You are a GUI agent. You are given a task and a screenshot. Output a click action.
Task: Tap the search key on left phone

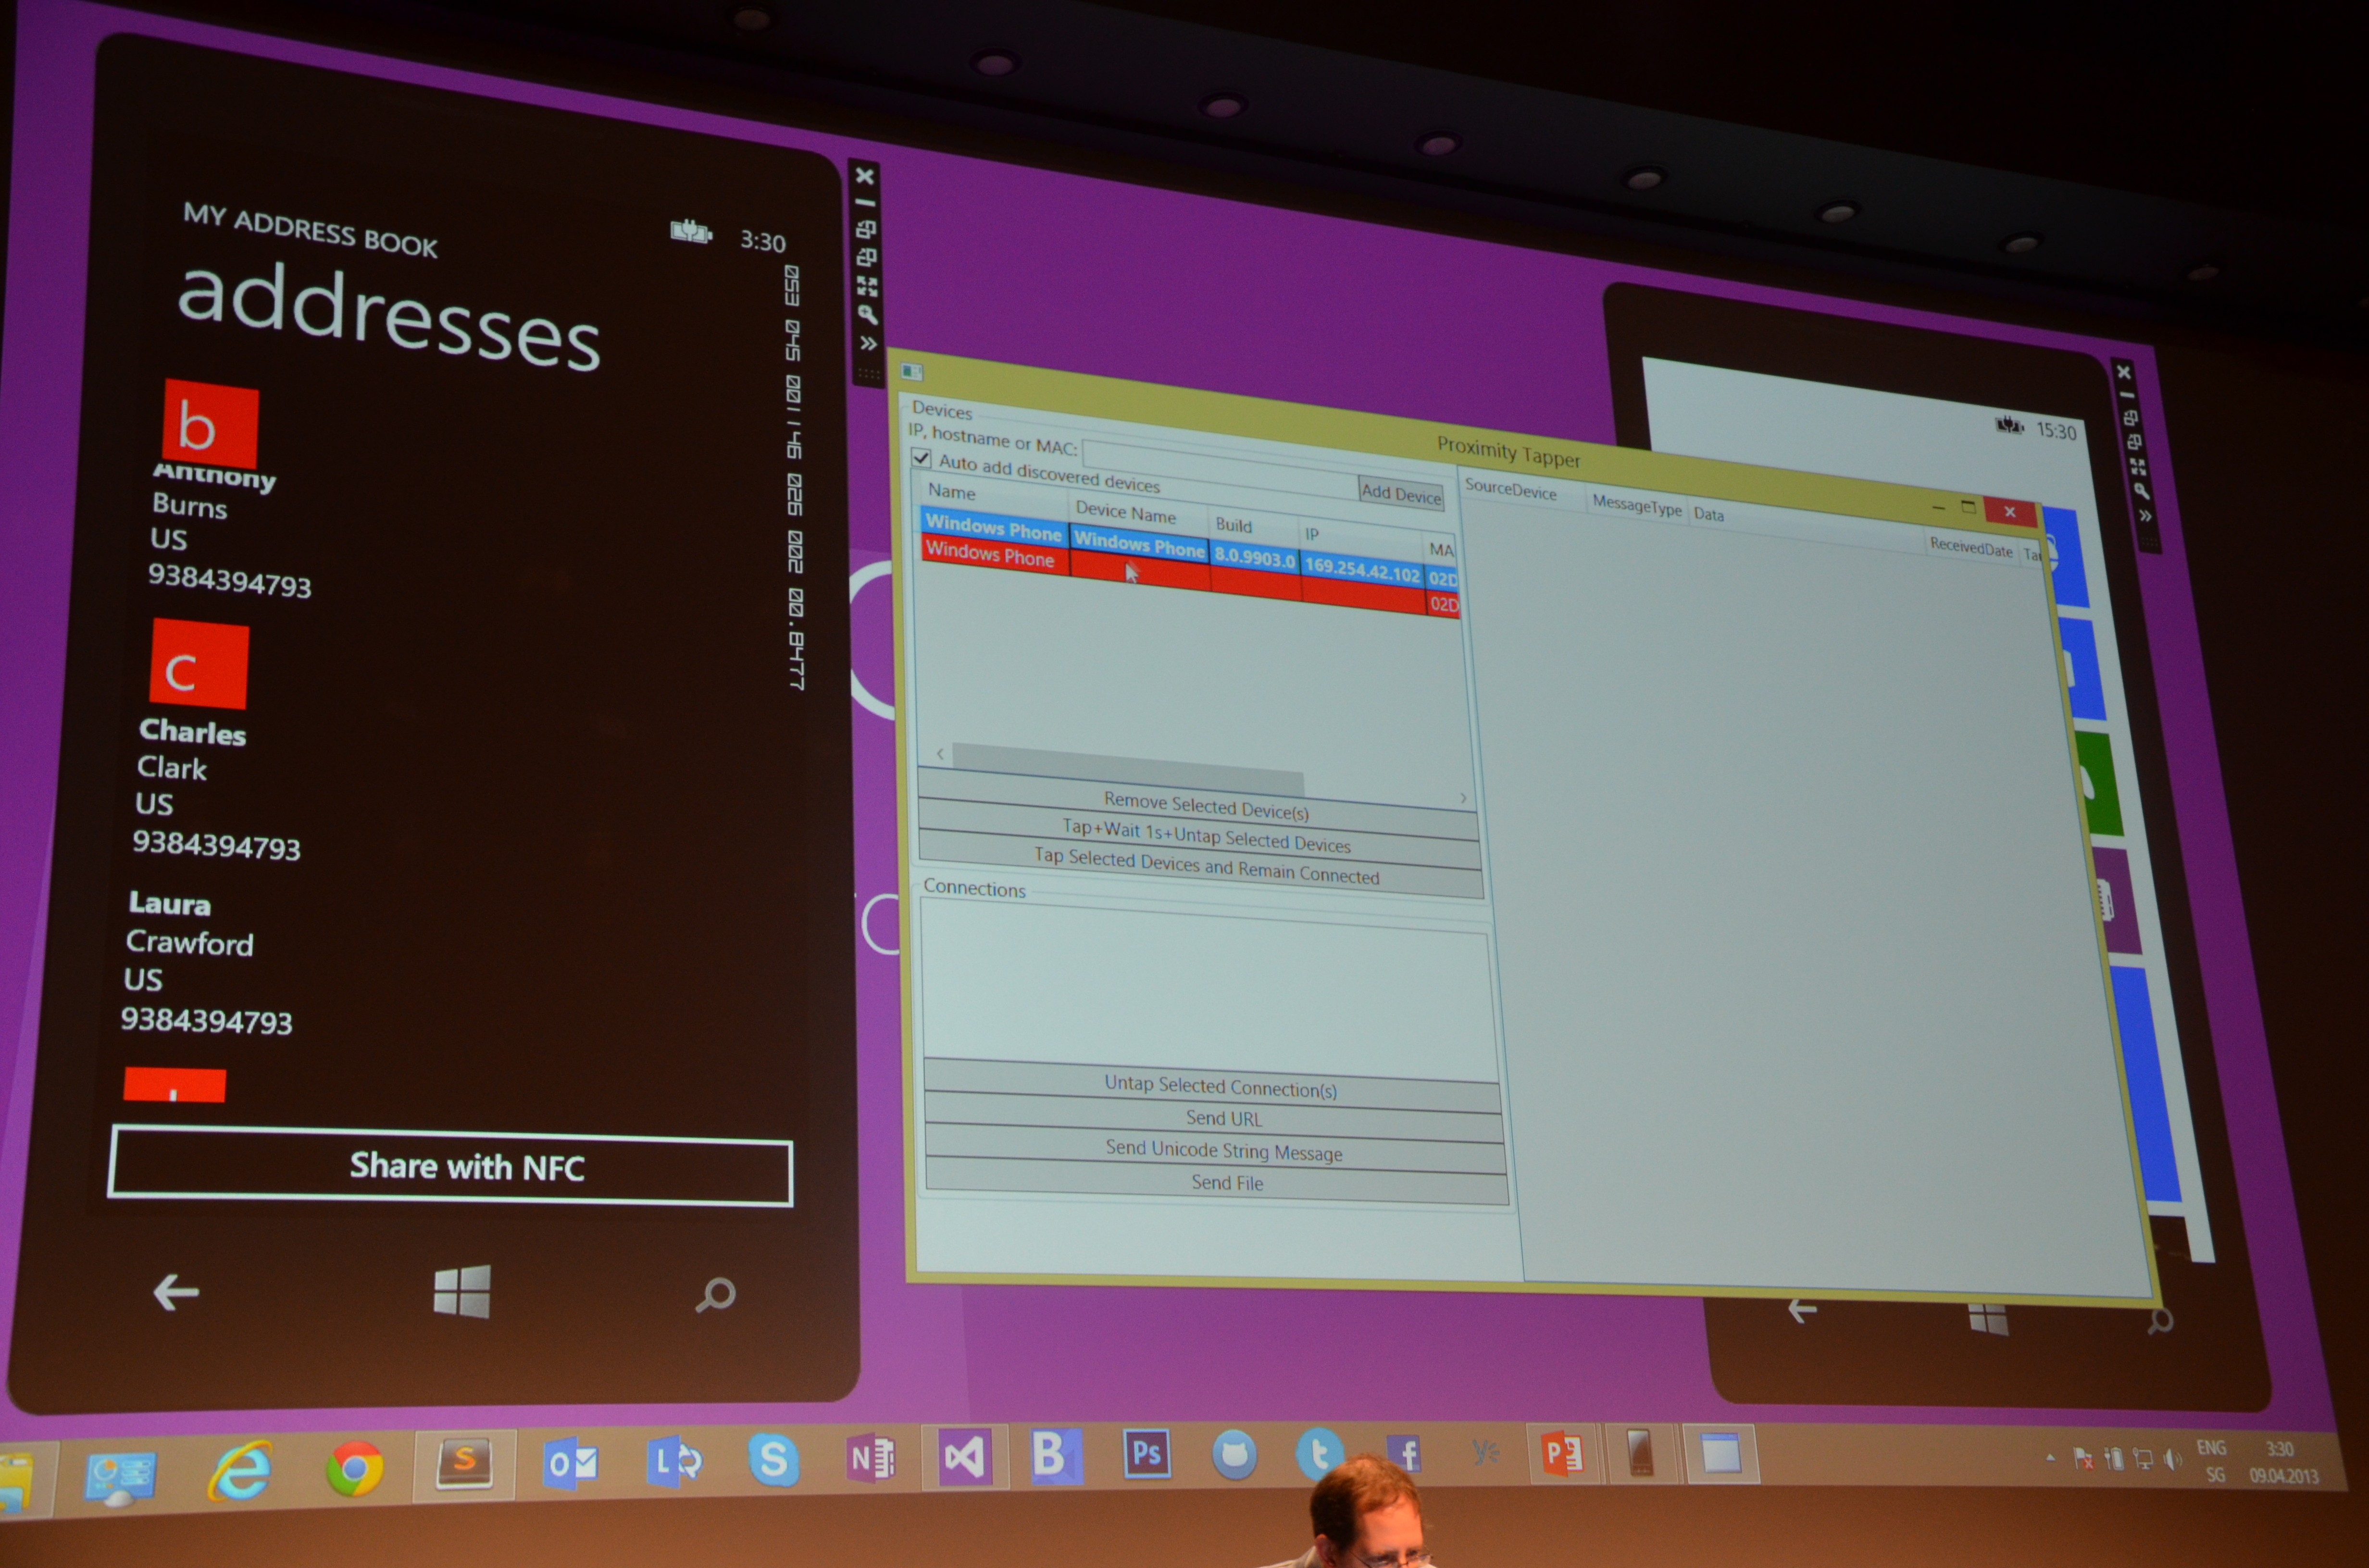[715, 1295]
